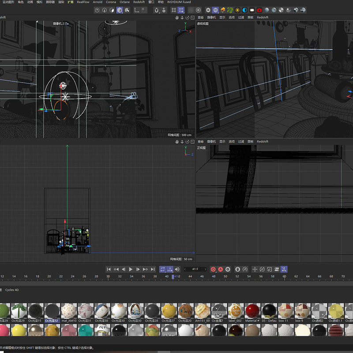Select the highlighted model mode cube icon

point(120,10)
